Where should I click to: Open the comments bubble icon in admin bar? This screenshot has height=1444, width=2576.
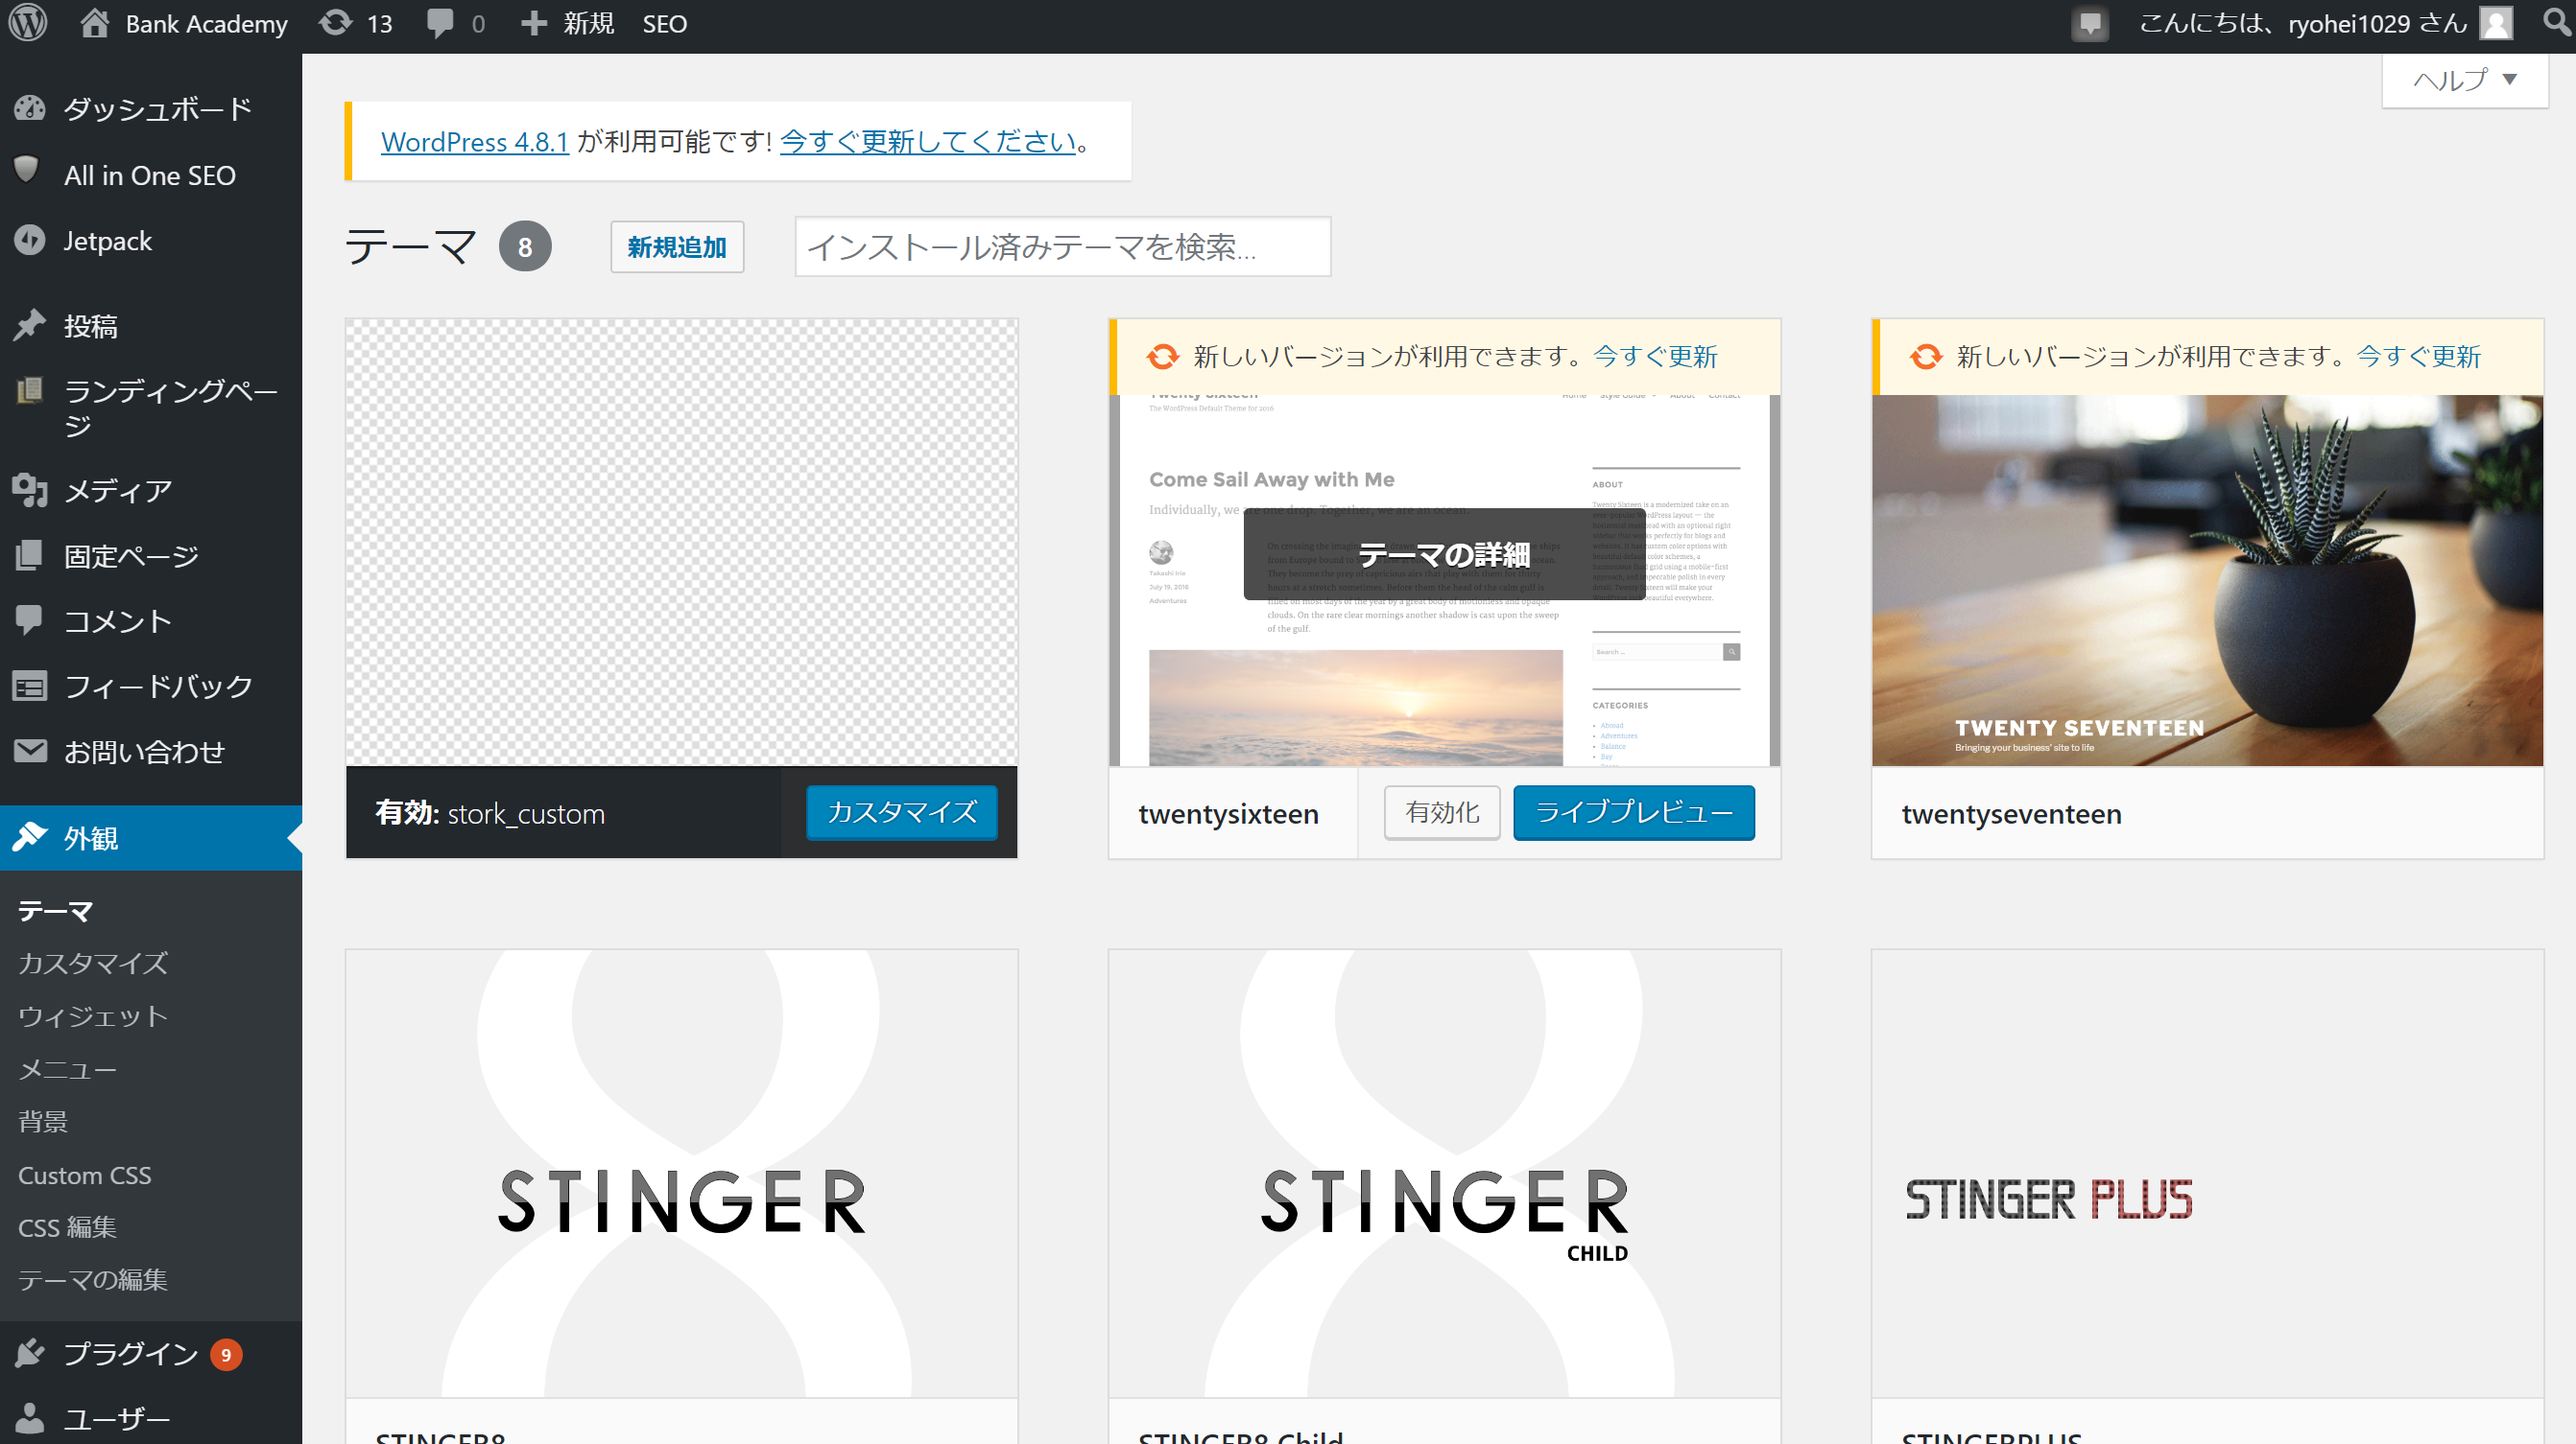tap(440, 23)
